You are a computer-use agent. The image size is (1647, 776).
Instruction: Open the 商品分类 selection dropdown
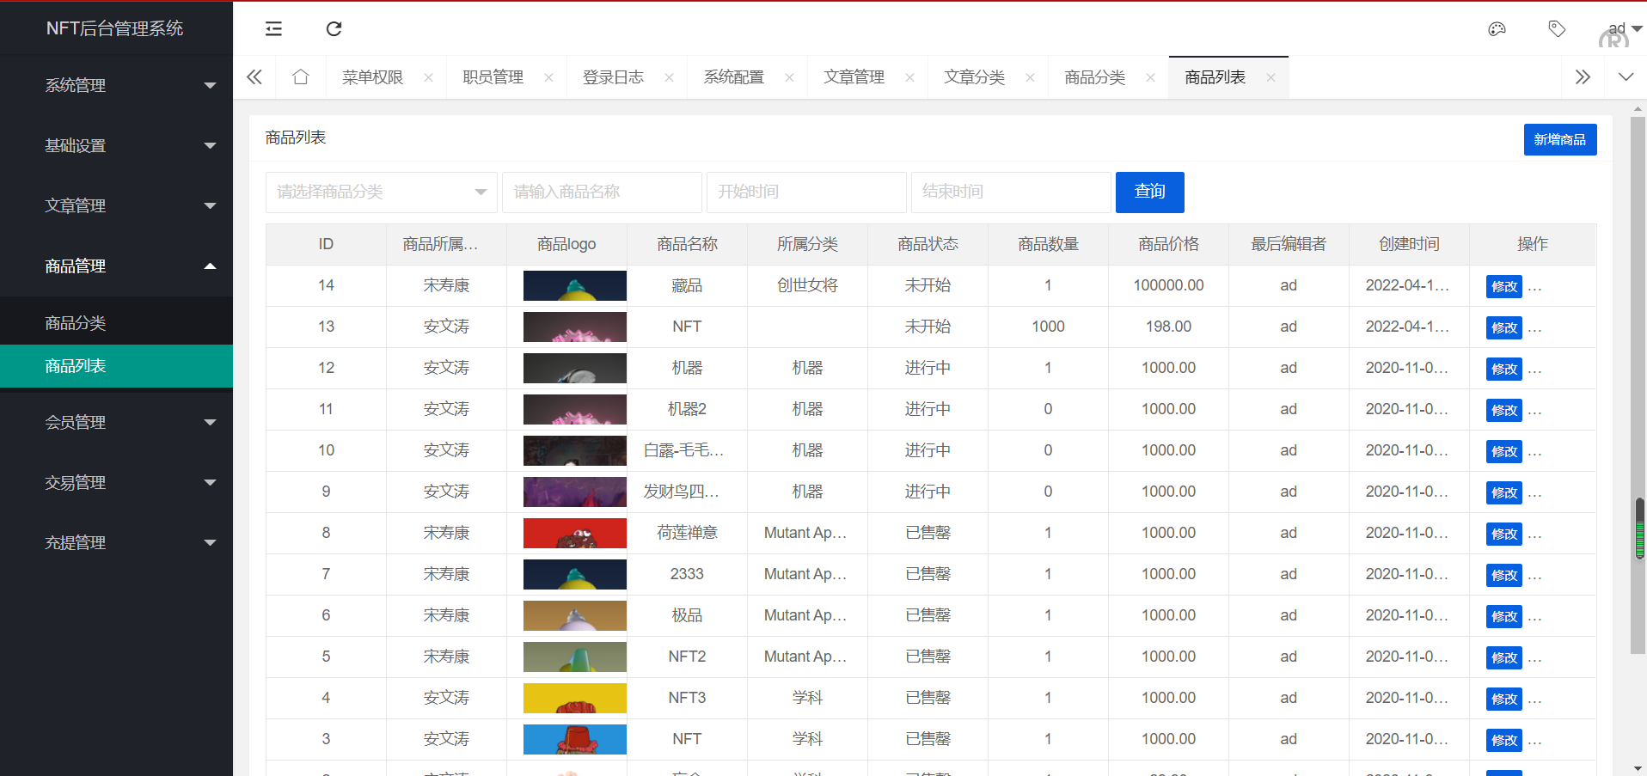381,192
